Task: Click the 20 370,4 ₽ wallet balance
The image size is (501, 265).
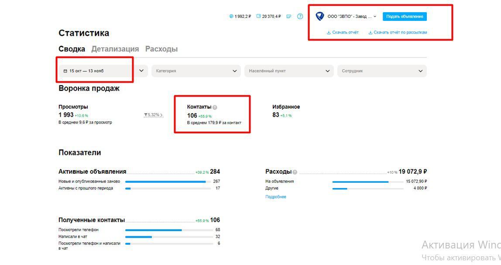Action: [x=271, y=16]
